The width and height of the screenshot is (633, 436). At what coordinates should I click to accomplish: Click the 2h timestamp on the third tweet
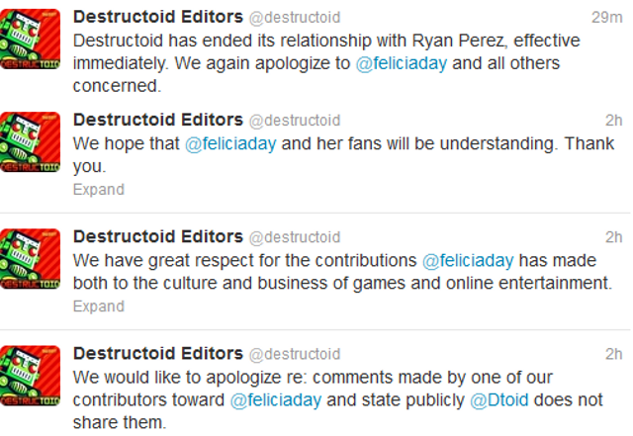coord(613,237)
